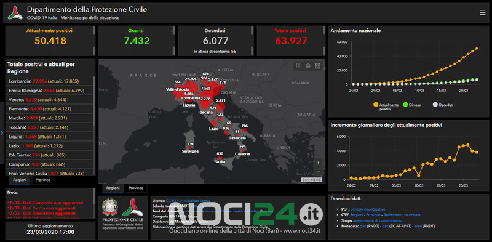Select the Calabria 273 marker on map
The image size is (492, 242).
[x=242, y=150]
